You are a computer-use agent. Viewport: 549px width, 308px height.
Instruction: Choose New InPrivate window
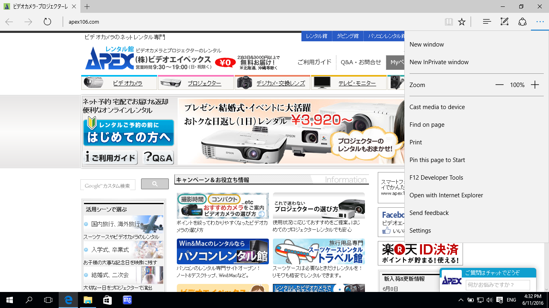(477, 62)
